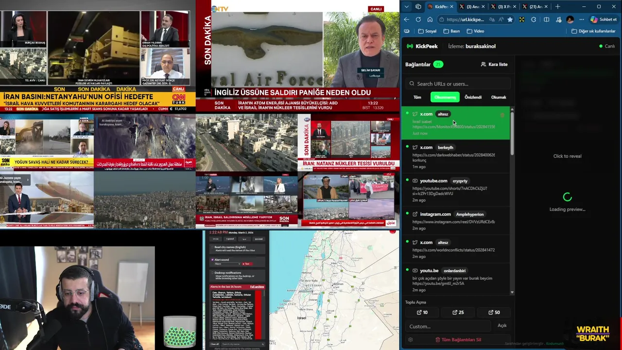Click the Açık button beside Custom field
The width and height of the screenshot is (622, 350).
[502, 326]
